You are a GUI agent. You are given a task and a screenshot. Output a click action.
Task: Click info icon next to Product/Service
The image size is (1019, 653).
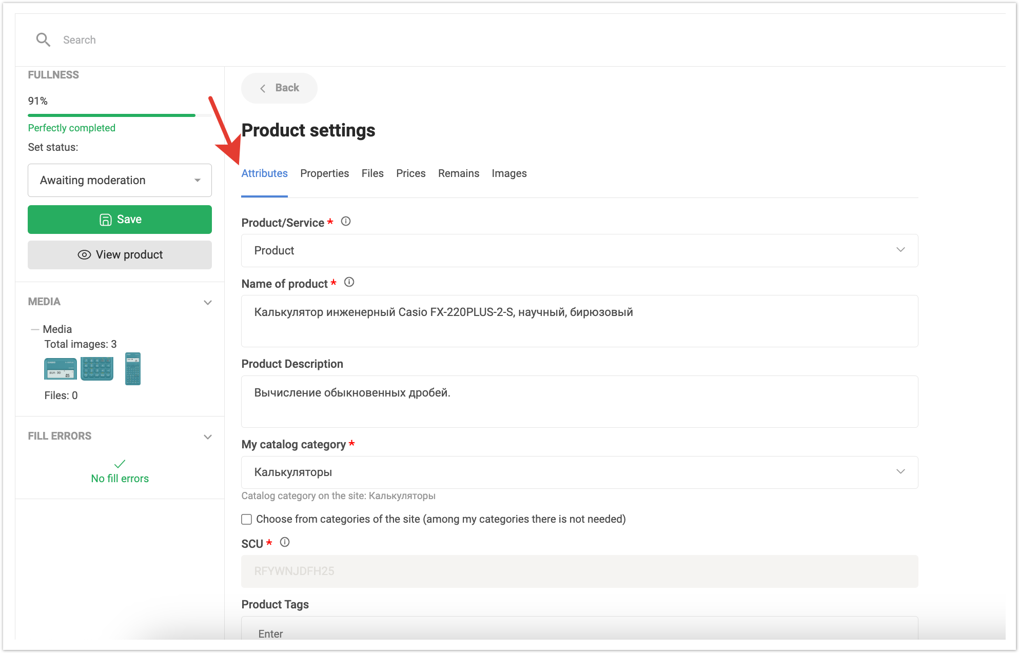346,222
